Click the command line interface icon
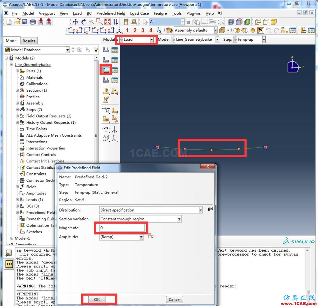The height and width of the screenshot is (306, 318). pos(9,264)
